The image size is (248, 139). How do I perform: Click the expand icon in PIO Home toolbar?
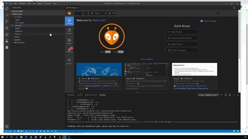[x=86, y=14]
